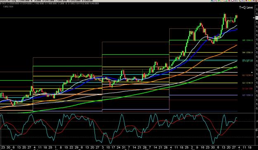Click the "16" date label on the time axis

pos(202,148)
